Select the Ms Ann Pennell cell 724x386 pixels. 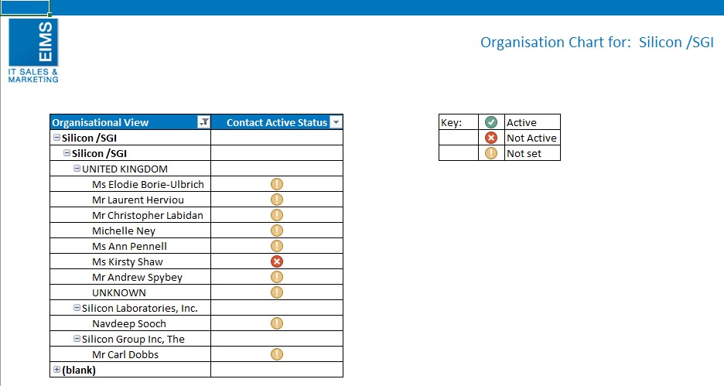pos(130,246)
